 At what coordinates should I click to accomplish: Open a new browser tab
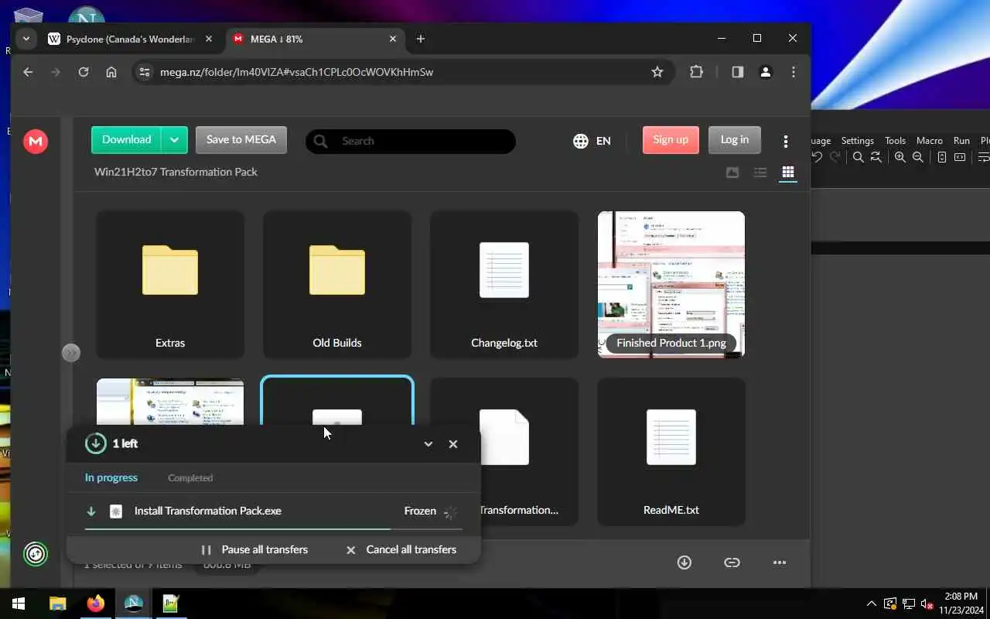421,39
